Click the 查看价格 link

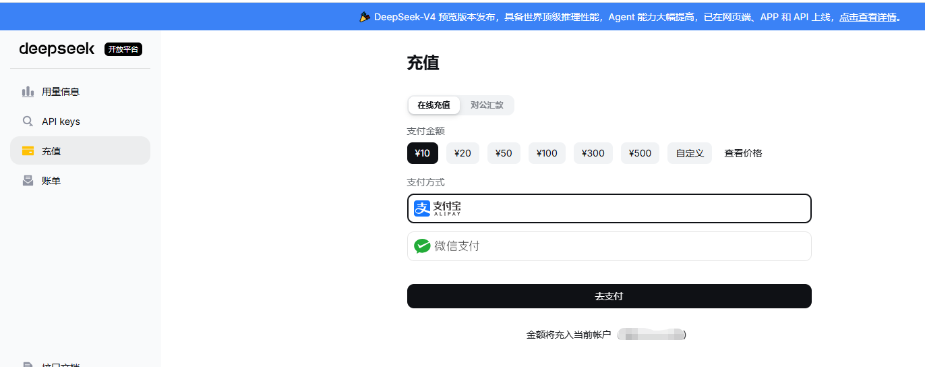[743, 153]
